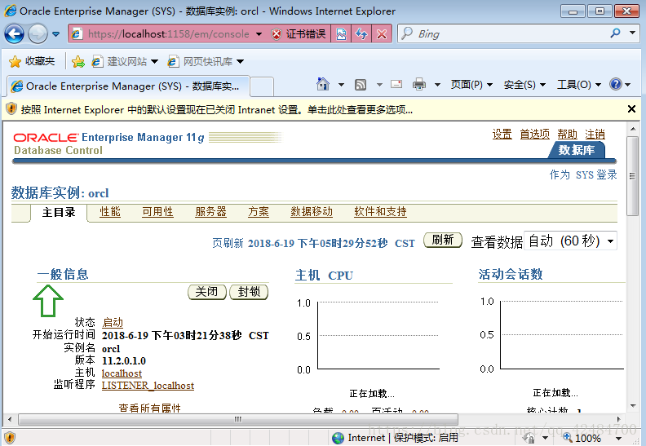The width and height of the screenshot is (646, 446).
Task: Open the LISTENER_localhost listener link
Action: pyautogui.click(x=148, y=386)
